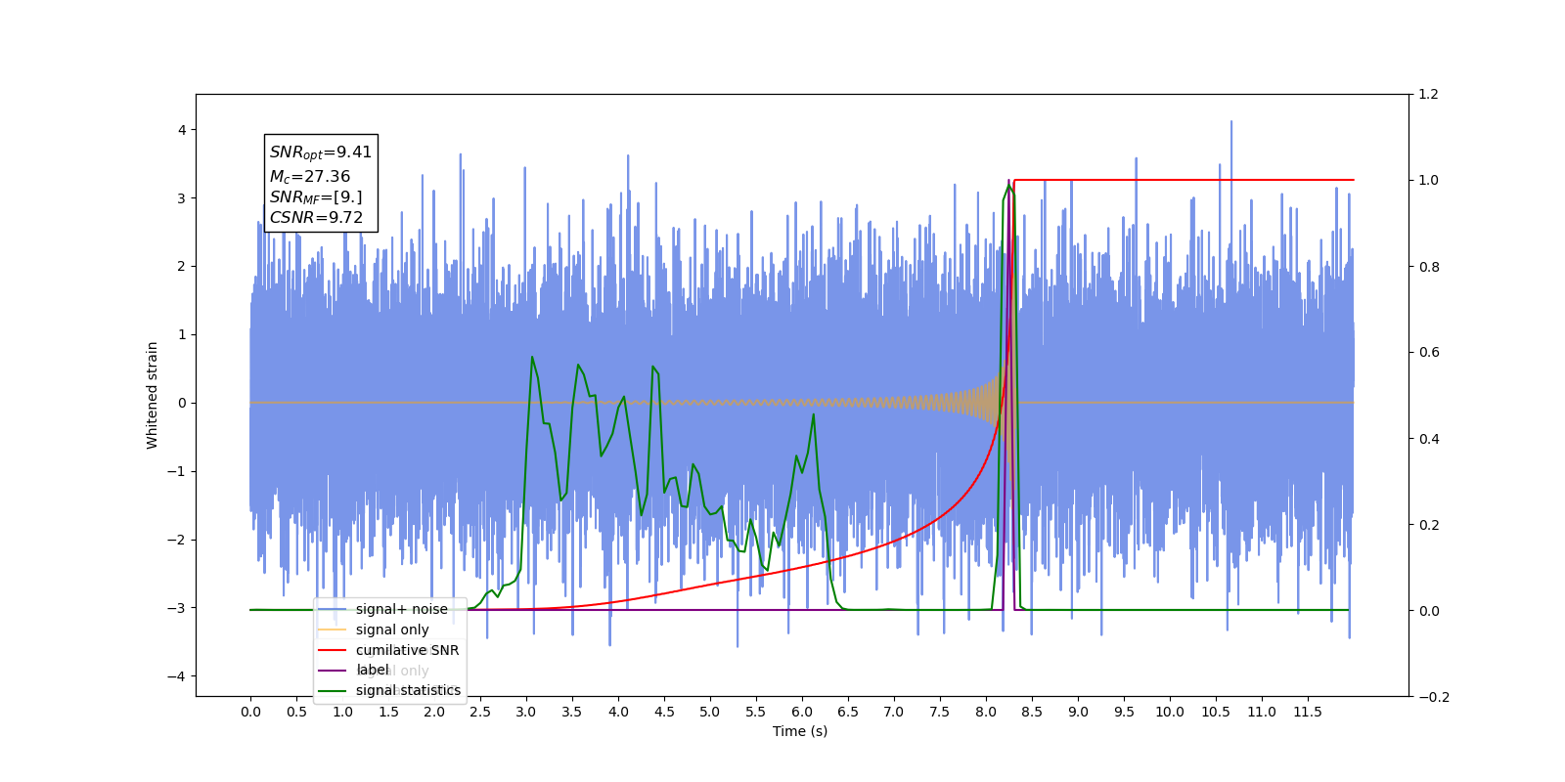1565x782 pixels.
Task: Click the 9.0 tick on the time axis
Action: pos(1078,712)
